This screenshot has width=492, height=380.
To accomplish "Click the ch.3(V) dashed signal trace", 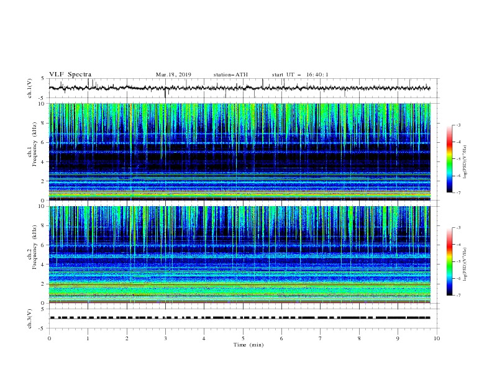I will [240, 318].
